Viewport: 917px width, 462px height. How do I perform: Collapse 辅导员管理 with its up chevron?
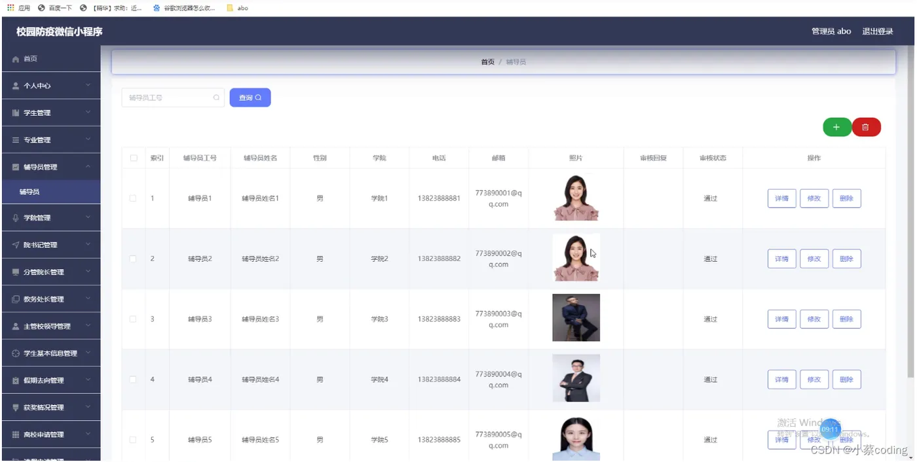click(x=88, y=166)
